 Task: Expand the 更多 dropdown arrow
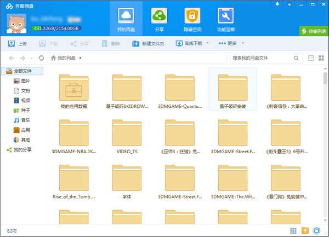[243, 43]
